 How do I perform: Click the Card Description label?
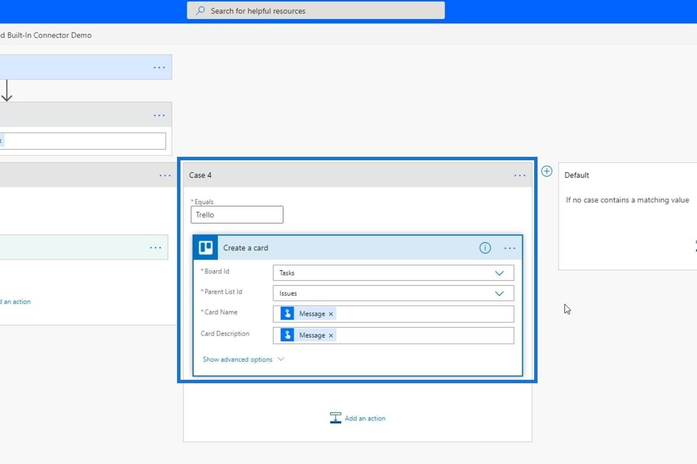click(225, 334)
